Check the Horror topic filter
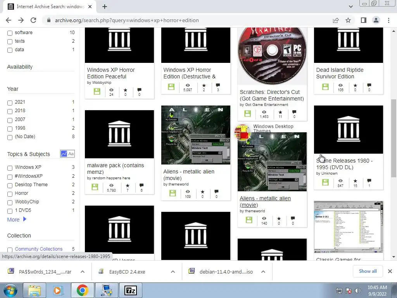 [10, 194]
